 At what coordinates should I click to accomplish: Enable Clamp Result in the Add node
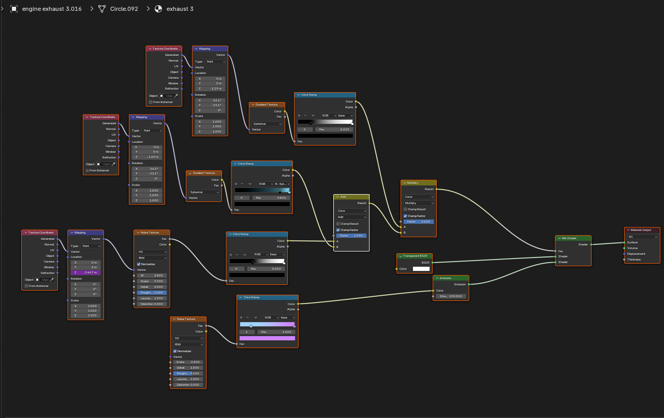point(338,224)
